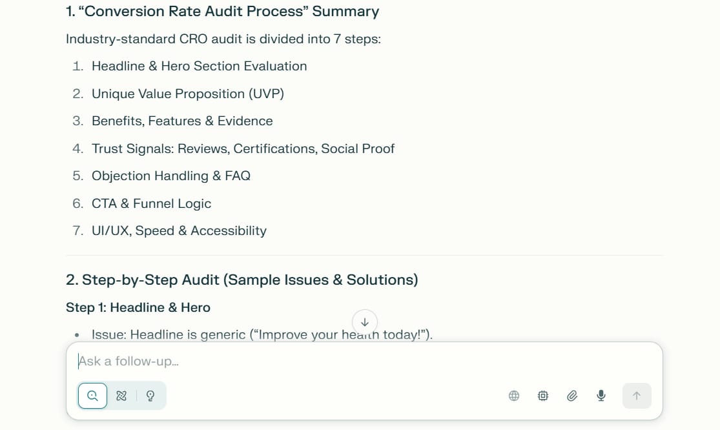The image size is (720, 430).
Task: Open the globe sources selector
Action: tap(514, 396)
